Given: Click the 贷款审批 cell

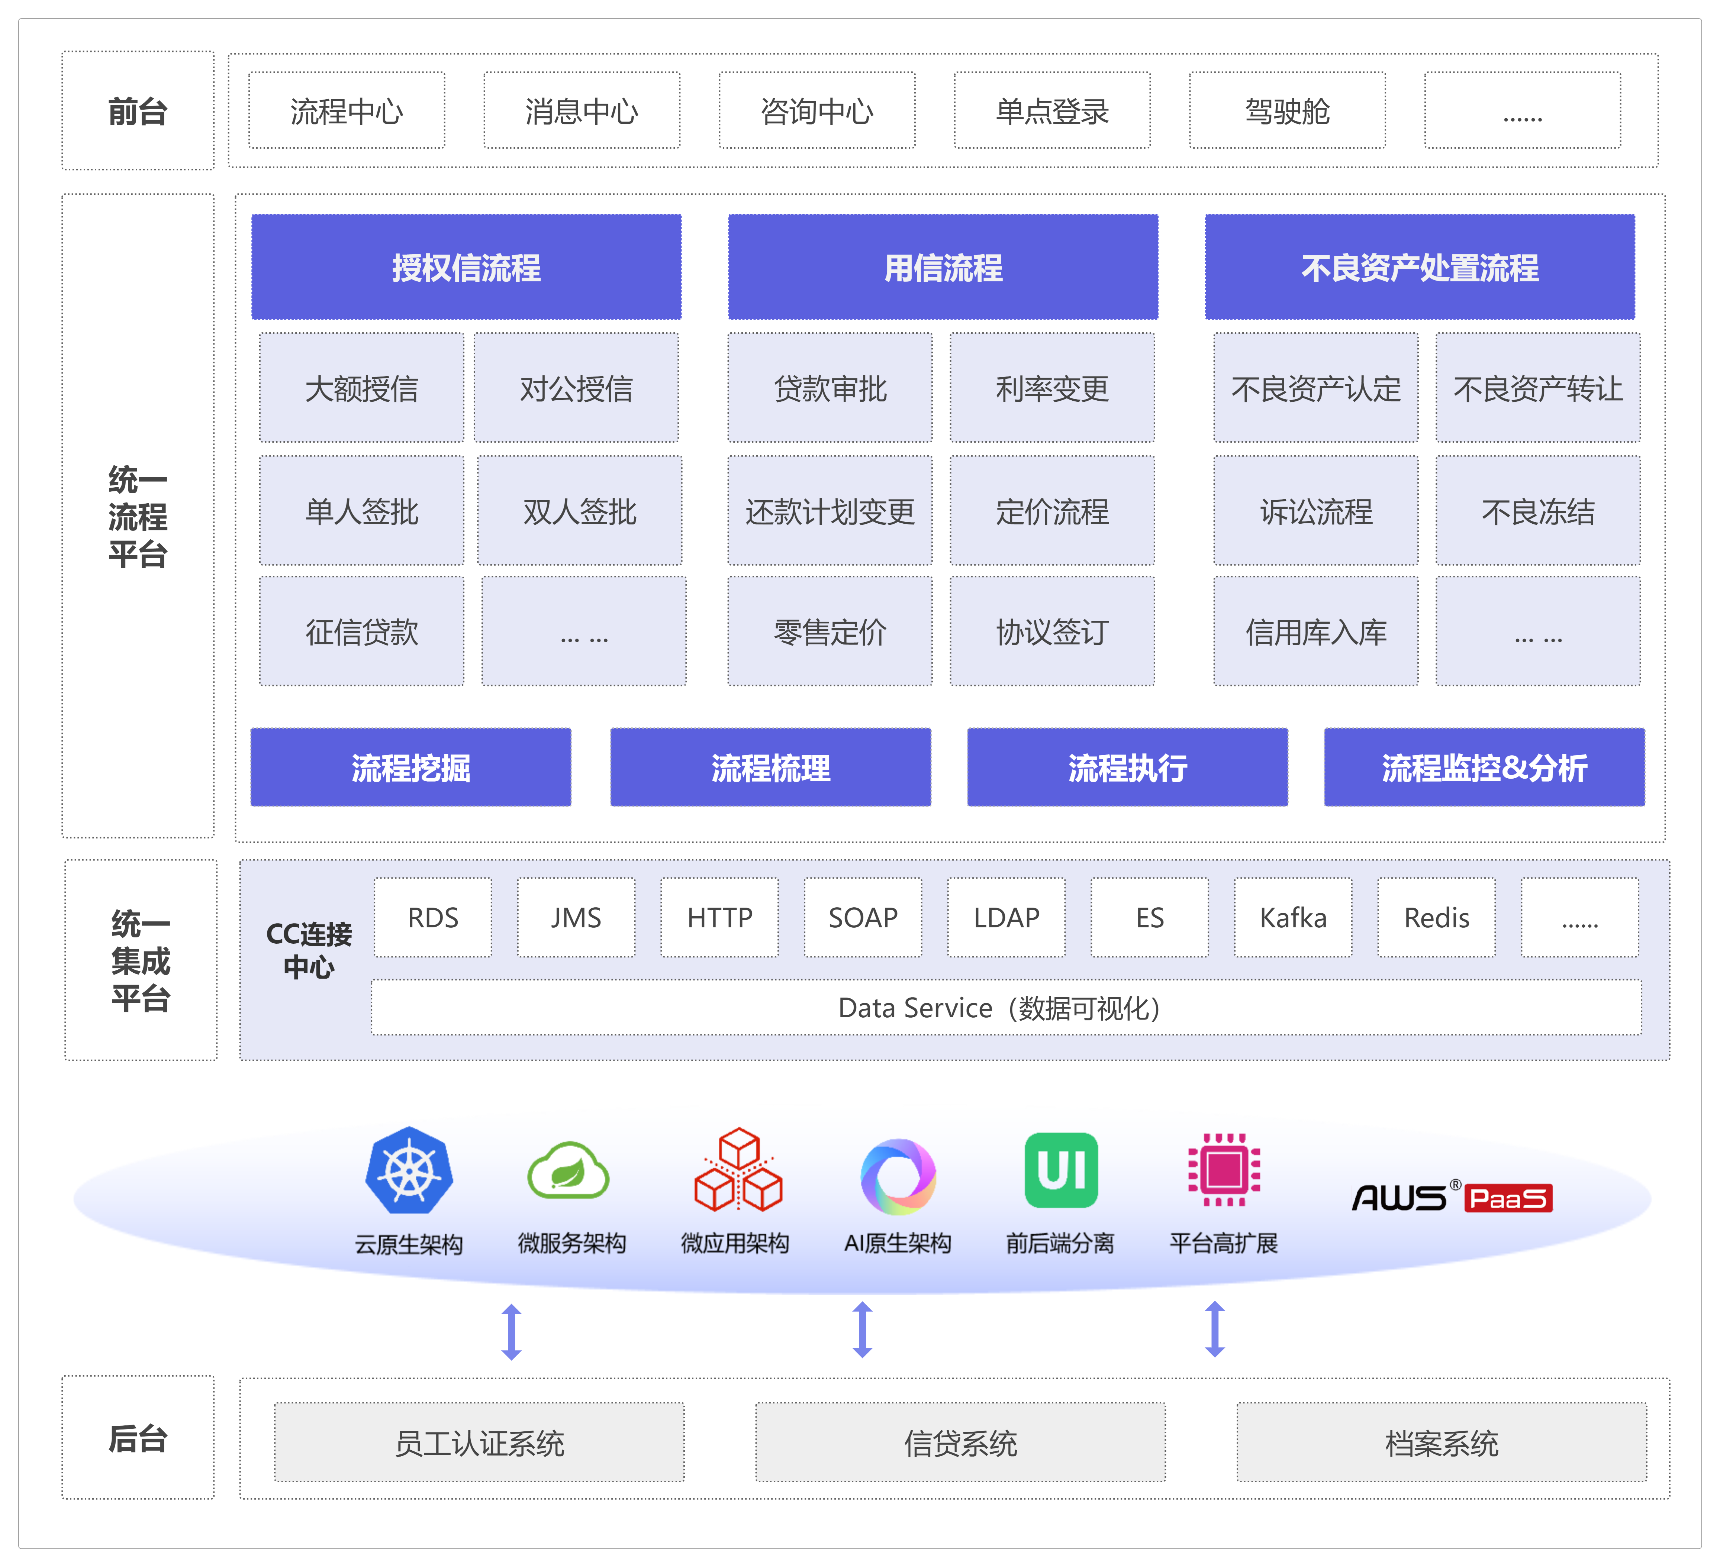Looking at the screenshot, I should pos(830,388).
